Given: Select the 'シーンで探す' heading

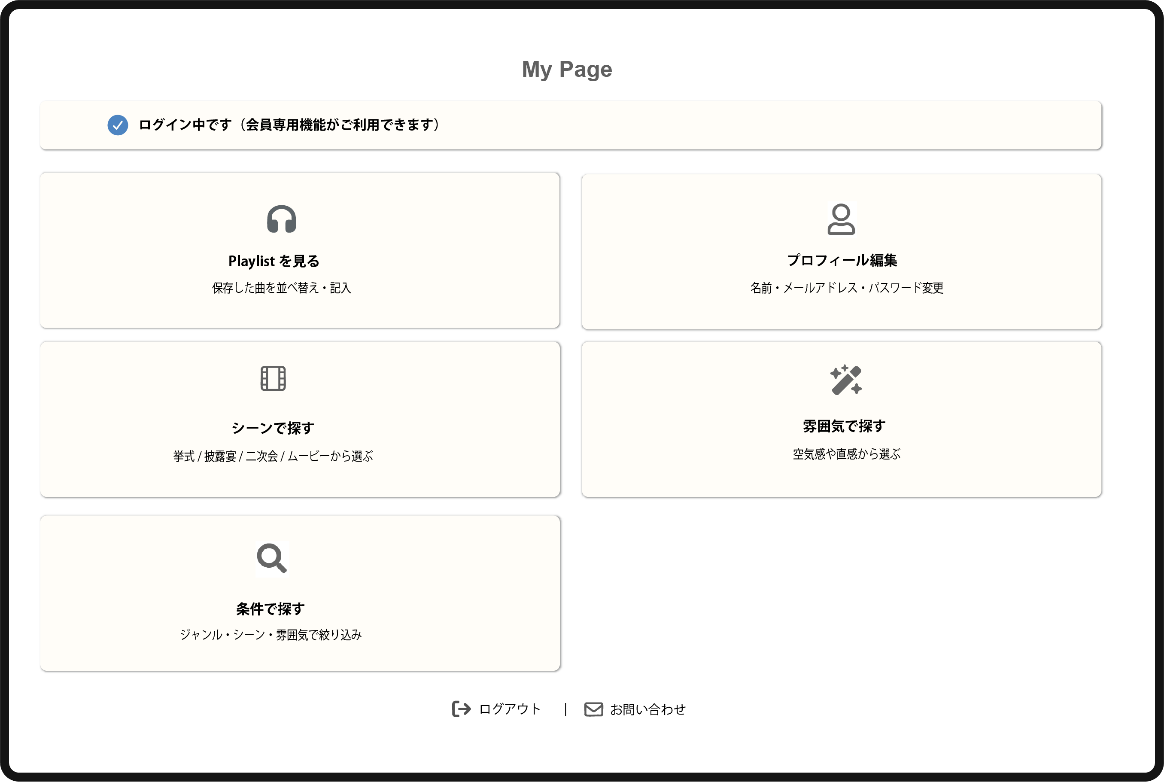Looking at the screenshot, I should tap(273, 428).
